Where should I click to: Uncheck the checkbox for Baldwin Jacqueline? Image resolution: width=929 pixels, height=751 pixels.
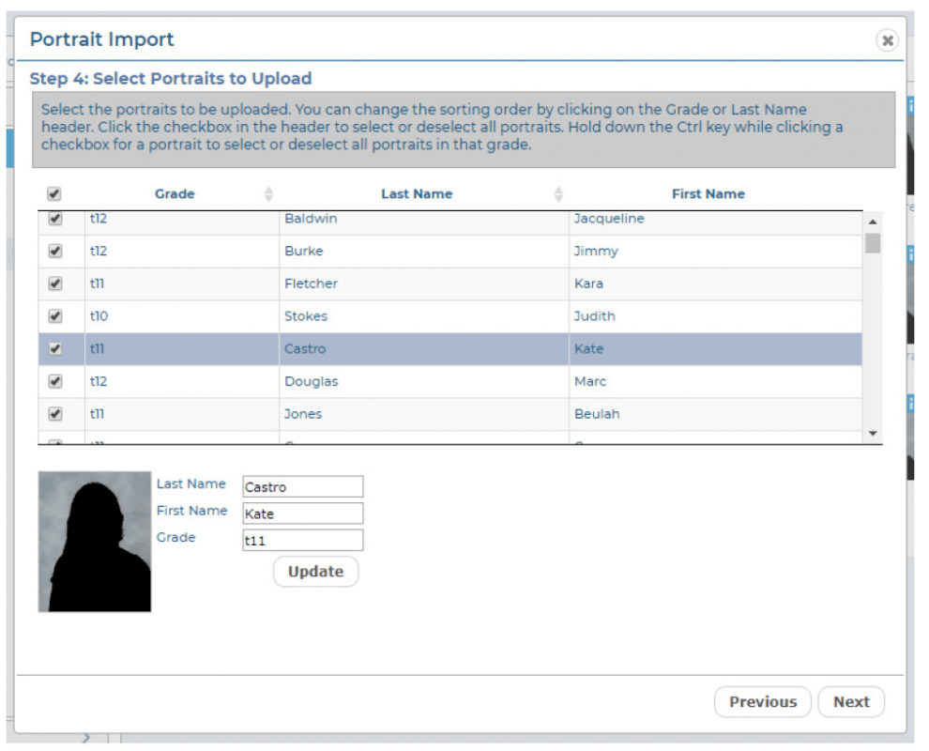click(54, 219)
